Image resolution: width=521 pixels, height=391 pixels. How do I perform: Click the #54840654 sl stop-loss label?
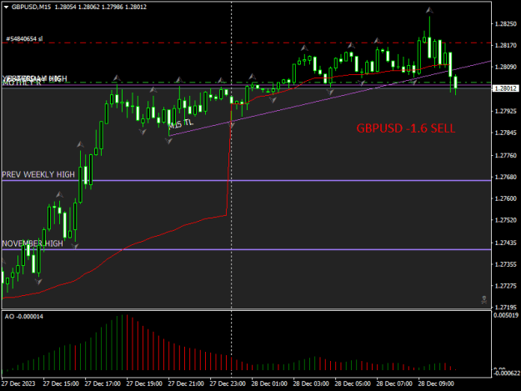click(24, 39)
